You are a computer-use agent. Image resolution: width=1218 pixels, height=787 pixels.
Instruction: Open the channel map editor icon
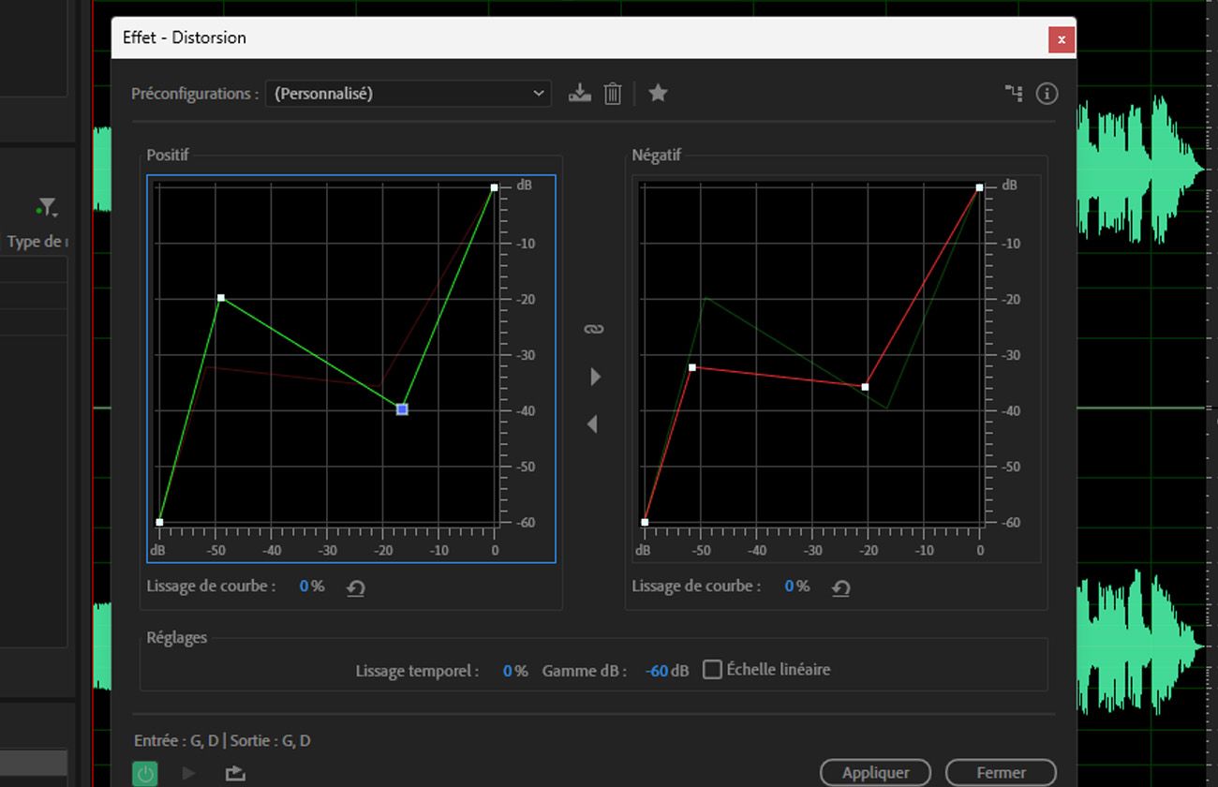point(1014,93)
